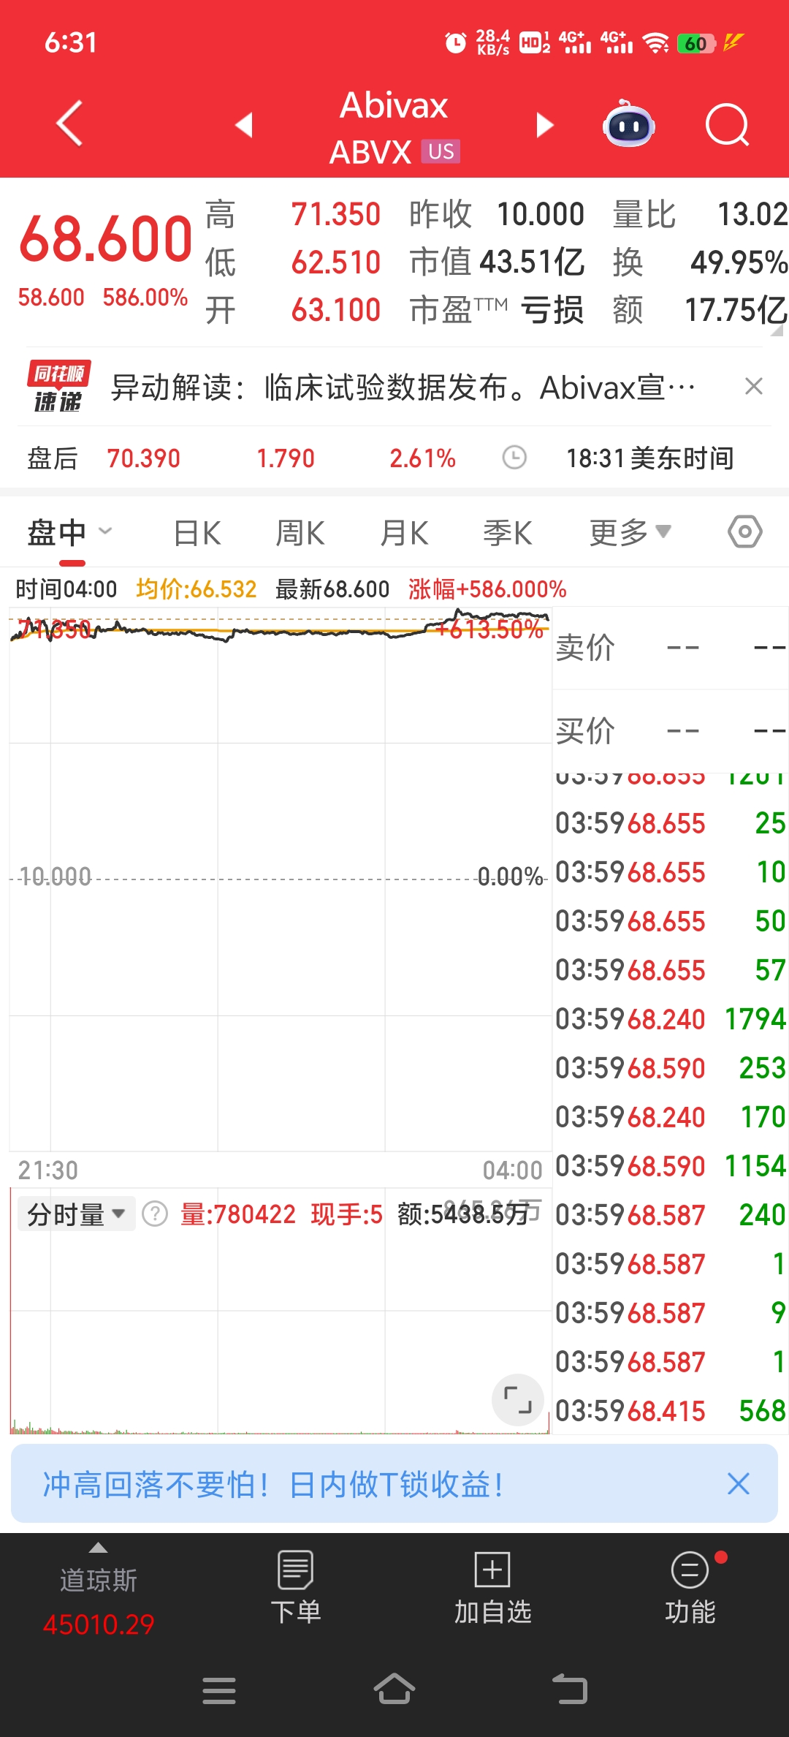Image resolution: width=789 pixels, height=1737 pixels.
Task: Switch to 日K tab
Action: (197, 532)
